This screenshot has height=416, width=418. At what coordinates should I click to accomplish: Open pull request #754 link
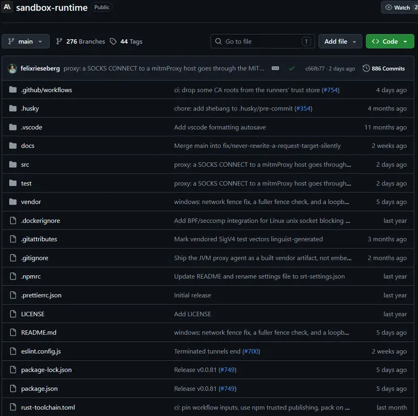coord(331,90)
